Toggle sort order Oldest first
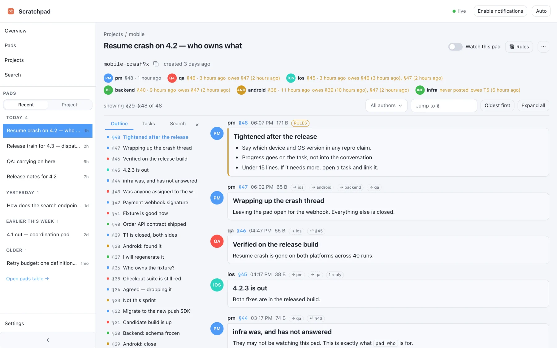The image size is (557, 348). point(497,105)
